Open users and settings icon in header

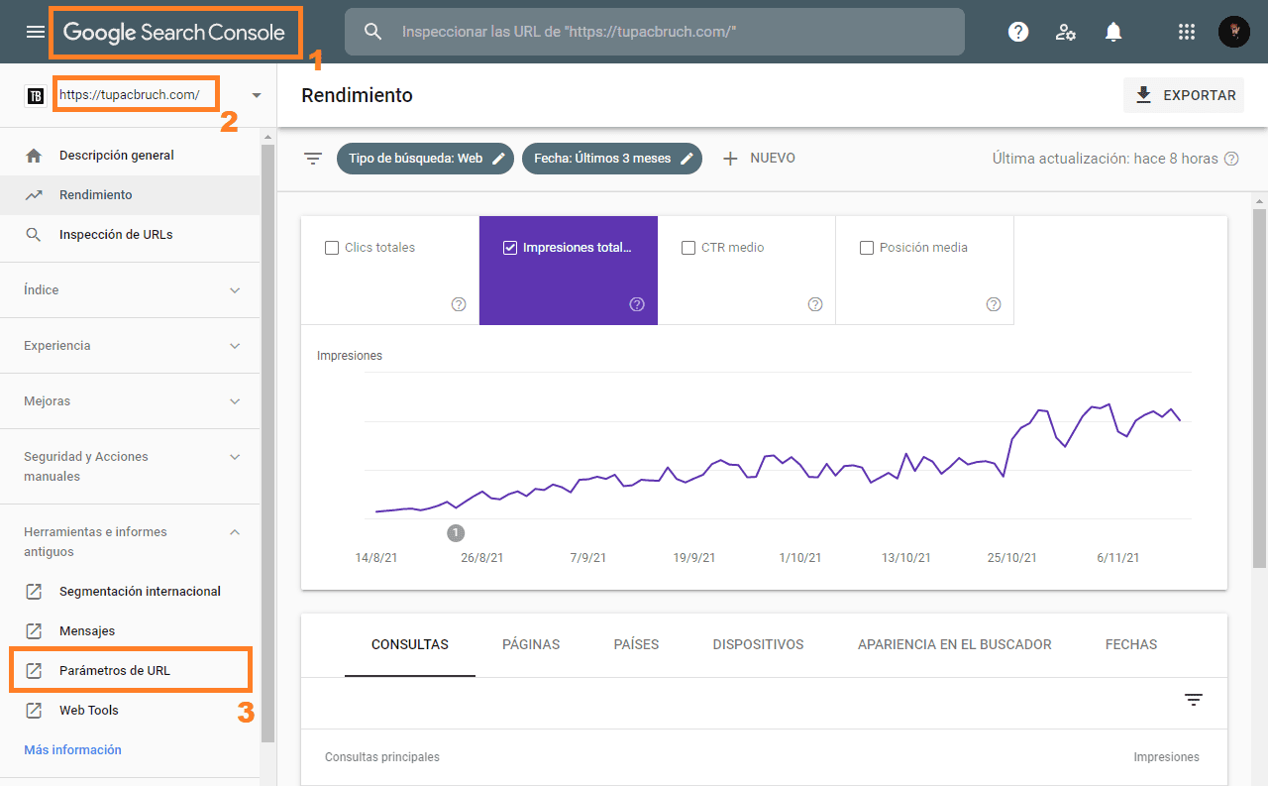point(1066,32)
